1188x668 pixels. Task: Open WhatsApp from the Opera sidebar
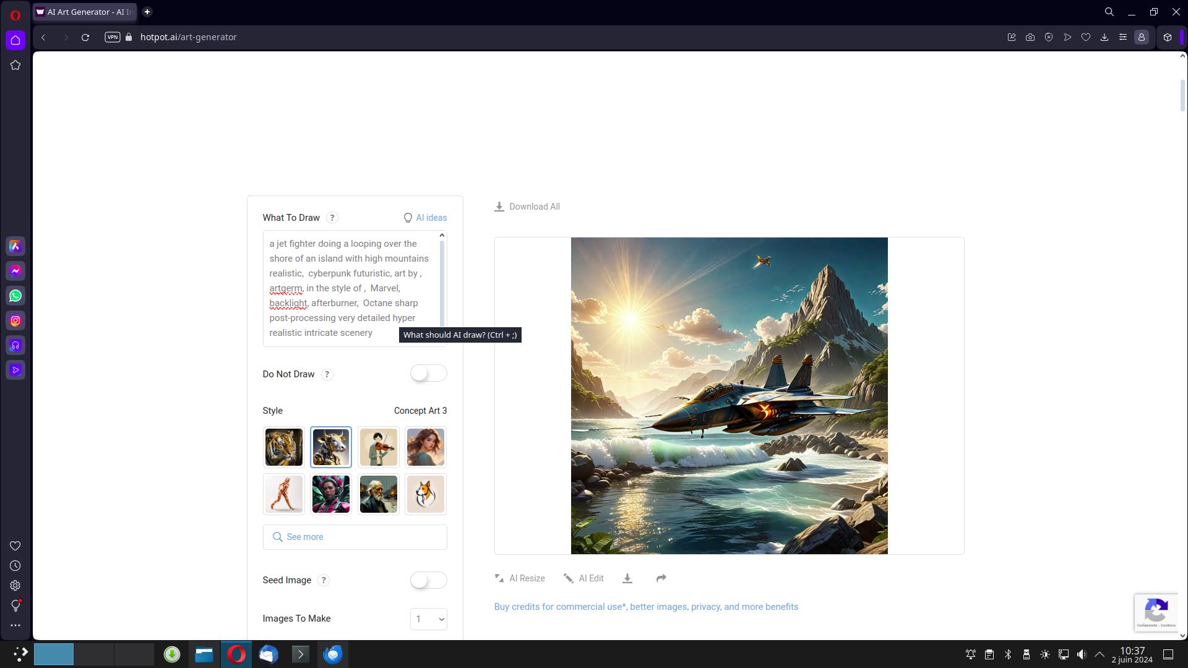click(15, 296)
